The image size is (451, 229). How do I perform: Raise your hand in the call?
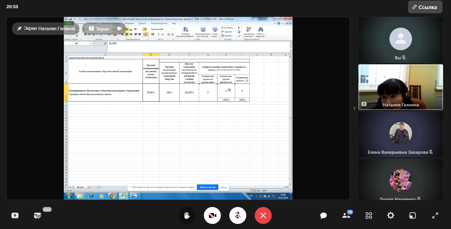pos(187,215)
